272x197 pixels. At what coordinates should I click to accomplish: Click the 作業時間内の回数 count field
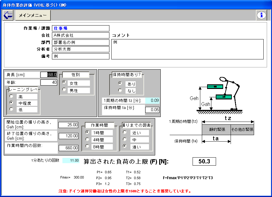[x=68, y=148]
